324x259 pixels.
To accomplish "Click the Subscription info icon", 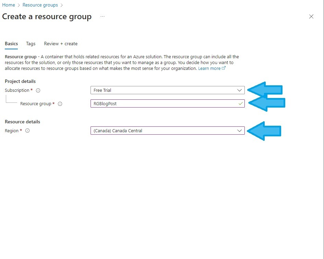I will coord(38,90).
